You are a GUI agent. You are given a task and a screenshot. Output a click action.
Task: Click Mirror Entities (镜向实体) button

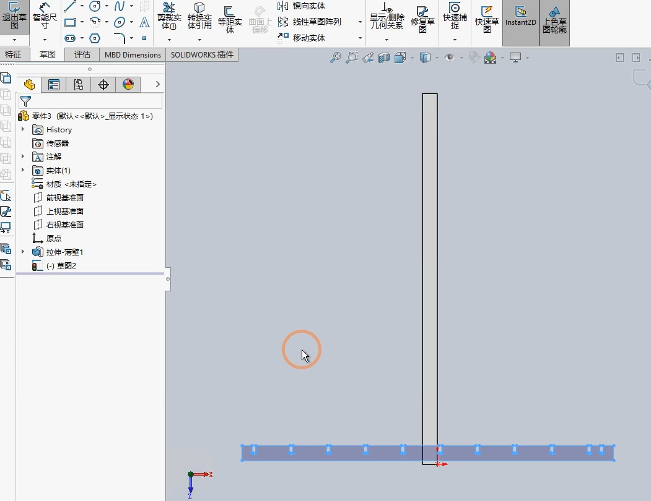click(x=302, y=6)
